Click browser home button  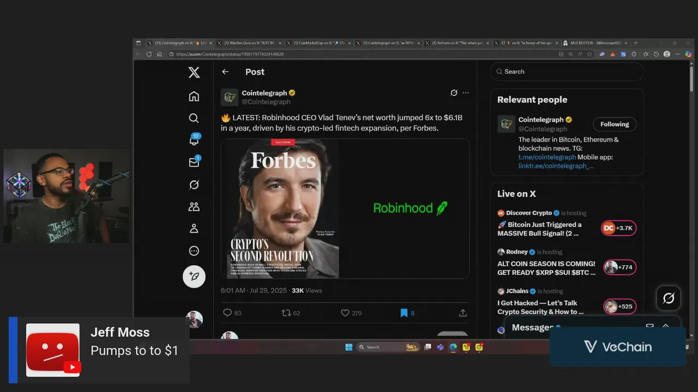159,54
